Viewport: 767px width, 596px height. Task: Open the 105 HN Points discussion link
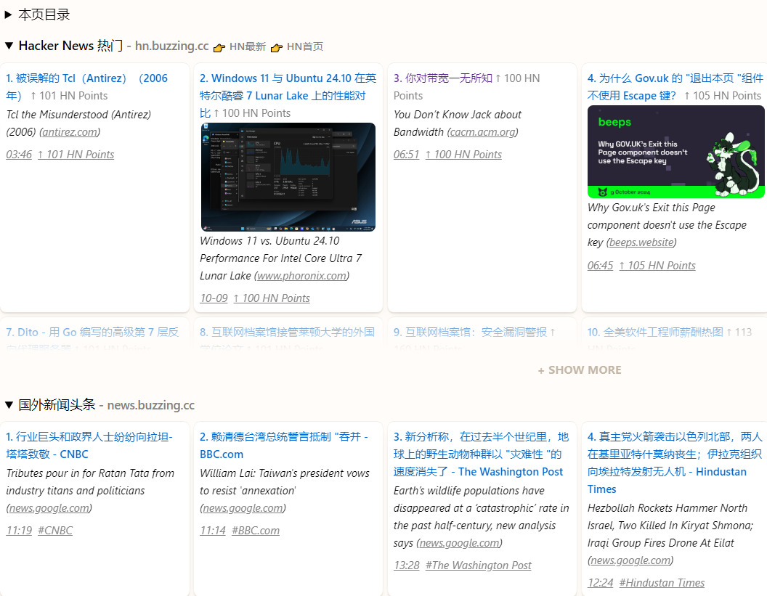[x=657, y=266]
